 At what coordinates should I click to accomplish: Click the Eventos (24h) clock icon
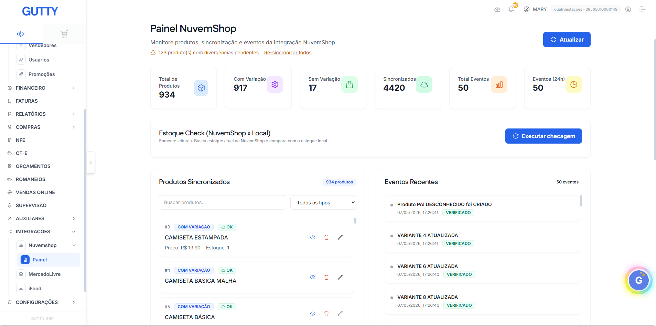click(574, 85)
